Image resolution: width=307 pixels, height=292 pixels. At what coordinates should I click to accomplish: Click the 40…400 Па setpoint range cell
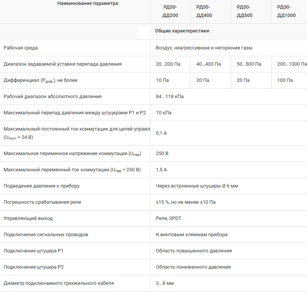208,64
